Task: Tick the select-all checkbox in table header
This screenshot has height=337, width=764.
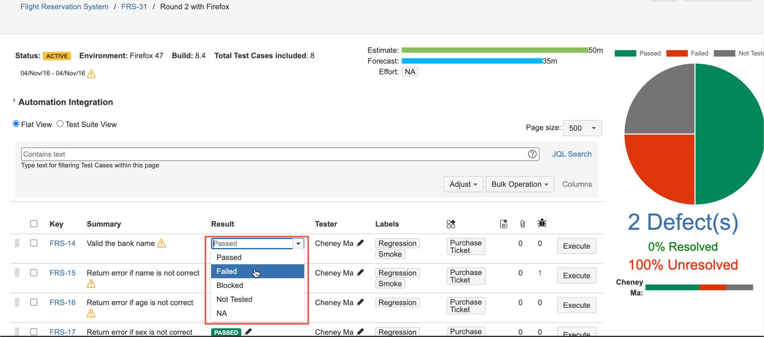Action: click(x=34, y=224)
